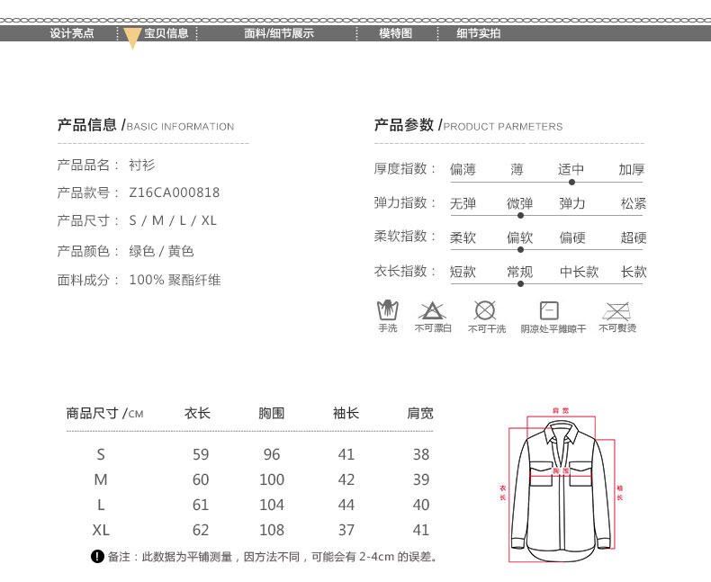
Task: Select 微弹 on the elasticity scale
Action: pyautogui.click(x=519, y=203)
